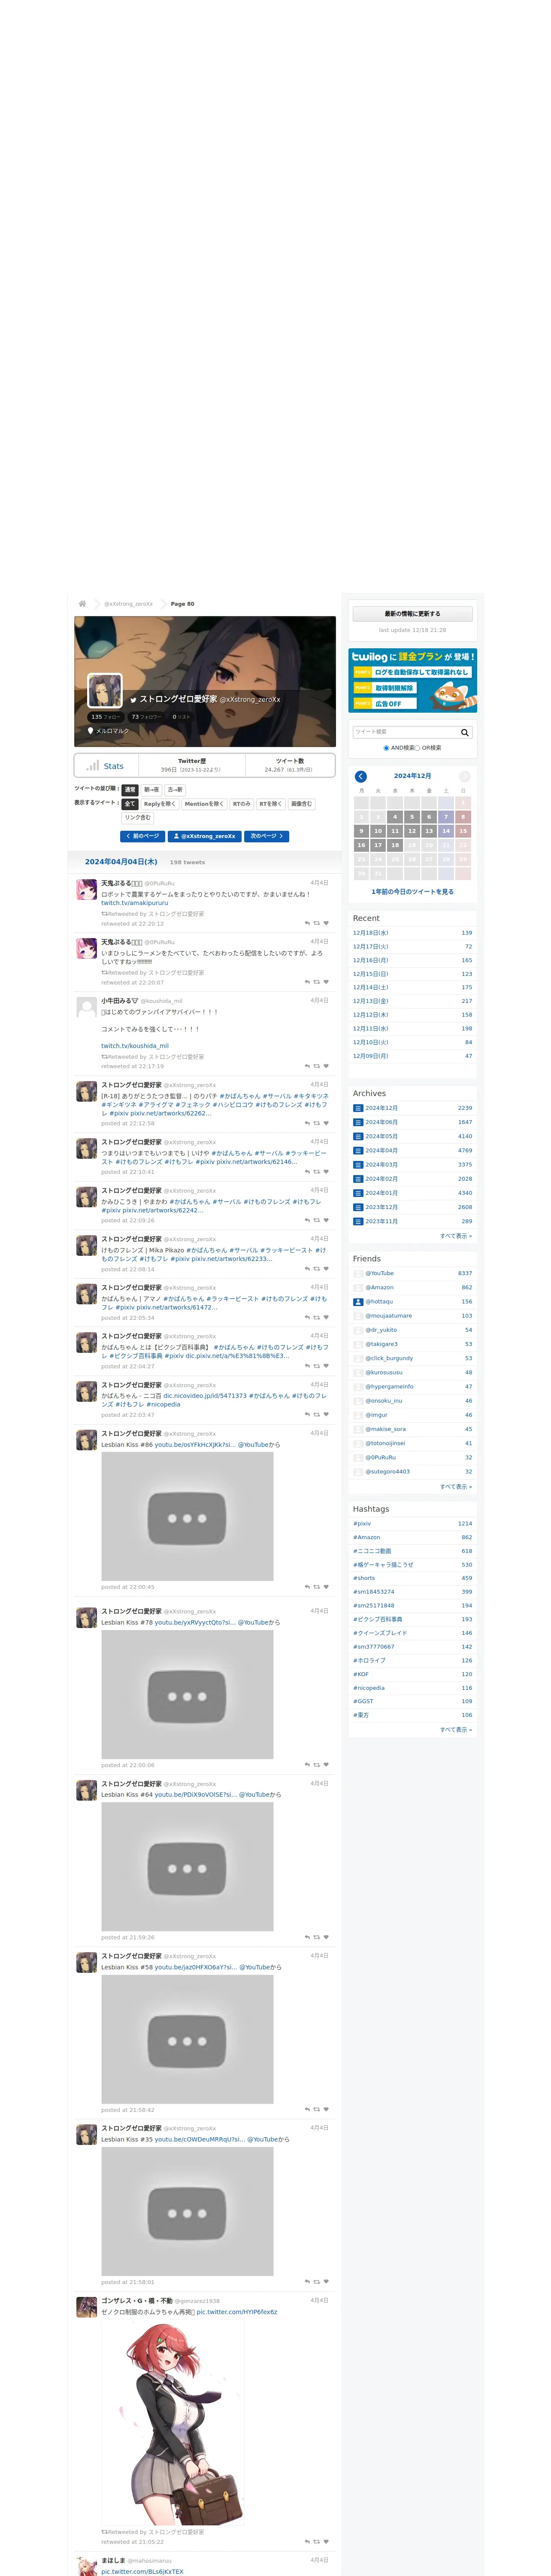
Task: Open 小牛田みる blank avatar
Action: point(87,1007)
